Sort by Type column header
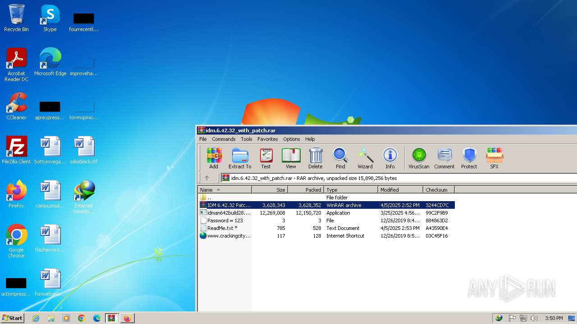Image resolution: width=577 pixels, height=324 pixels. (x=351, y=189)
